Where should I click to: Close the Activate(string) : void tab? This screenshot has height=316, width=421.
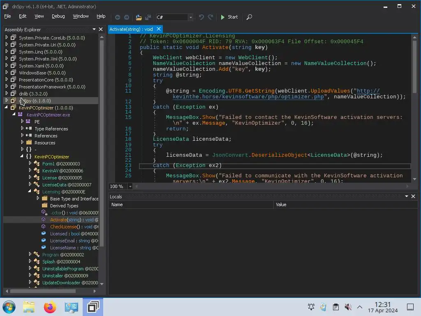pos(159,29)
